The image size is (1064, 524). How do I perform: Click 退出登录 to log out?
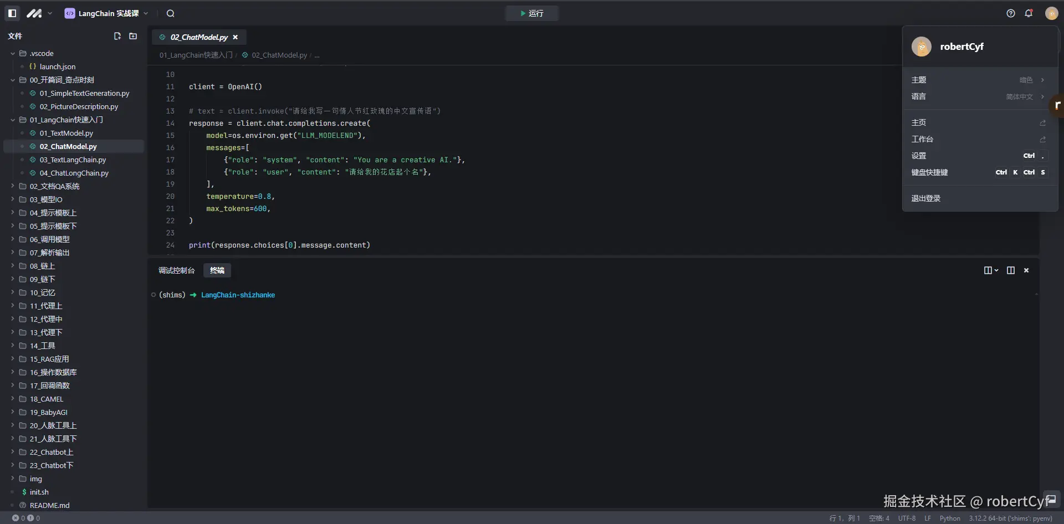[x=925, y=198]
